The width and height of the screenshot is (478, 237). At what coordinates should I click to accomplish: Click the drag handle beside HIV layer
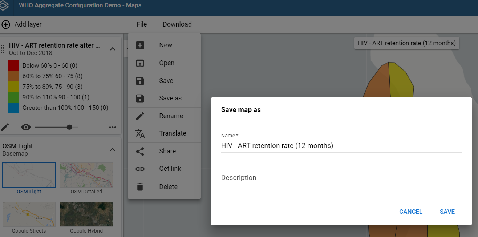3,49
